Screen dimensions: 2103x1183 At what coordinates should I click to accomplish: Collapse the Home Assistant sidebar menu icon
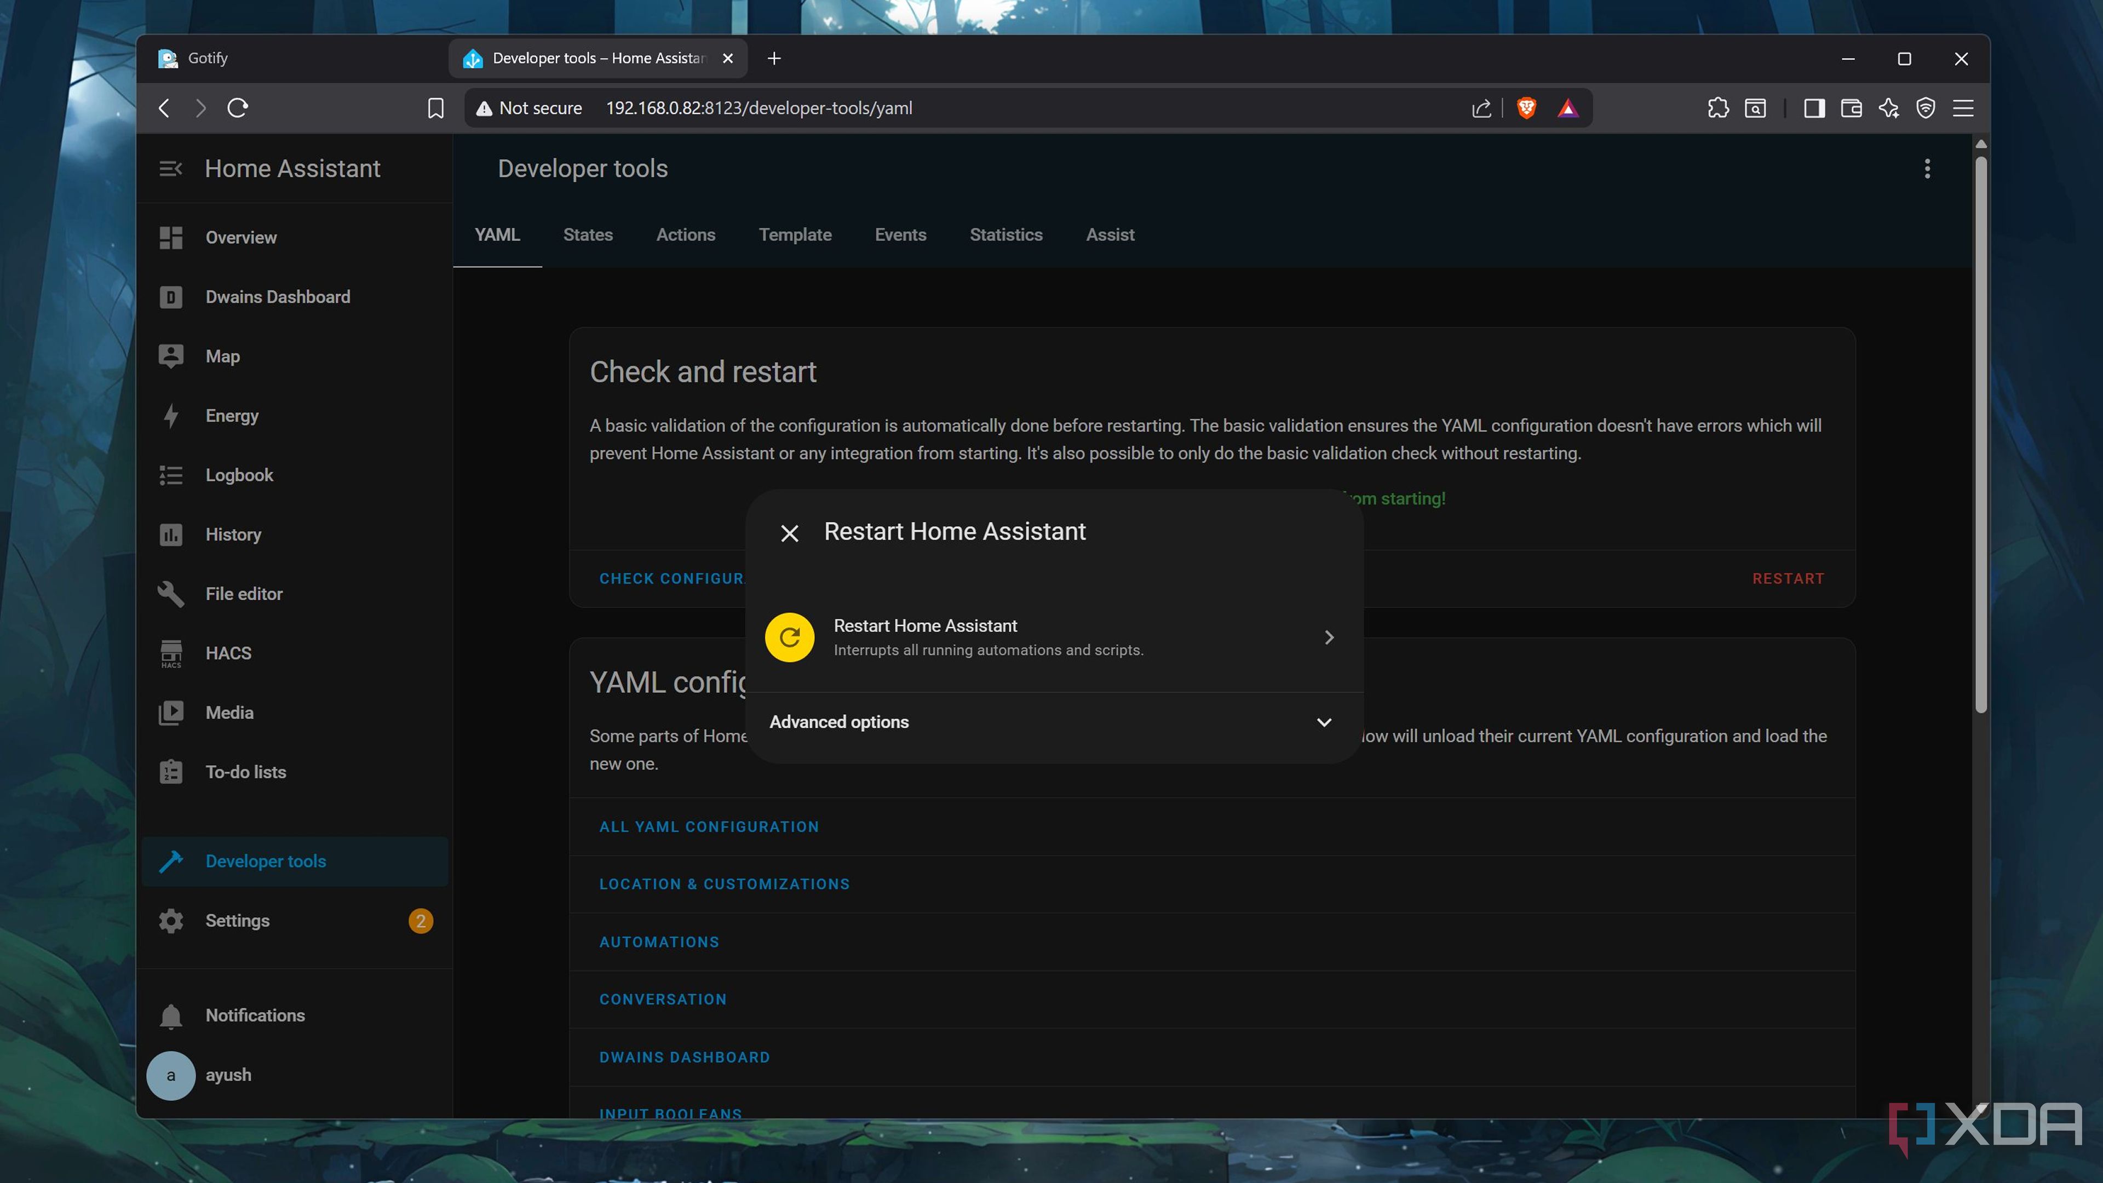click(x=171, y=169)
